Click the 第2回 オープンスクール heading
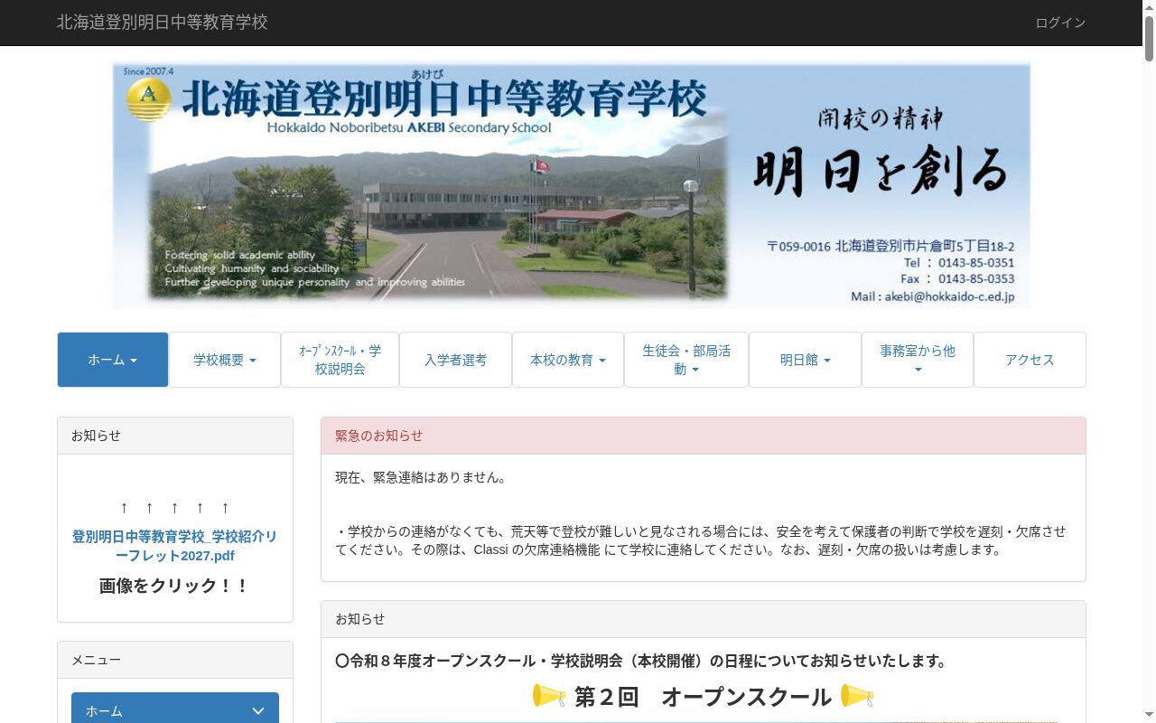 coord(703,697)
